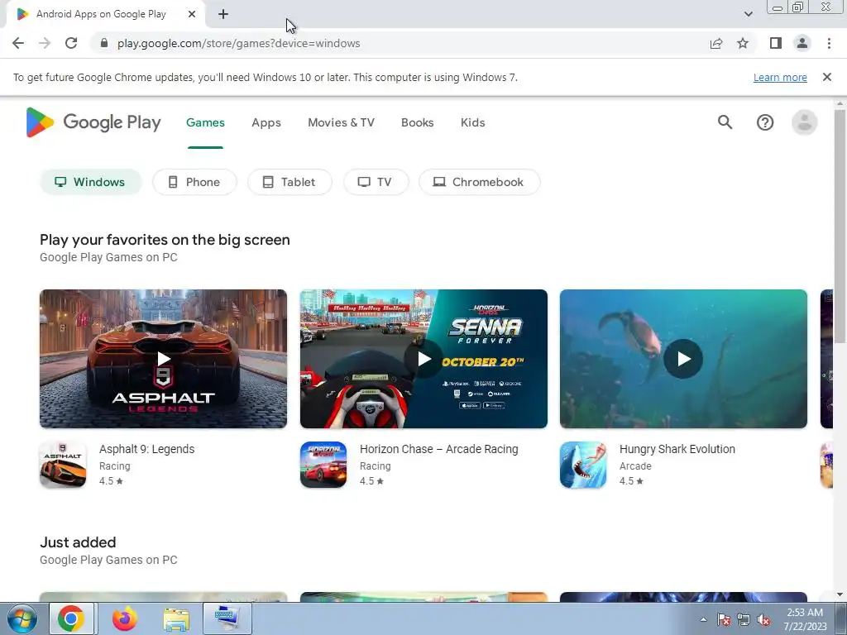Open the Google Play search icon
The image size is (847, 635).
coord(725,122)
